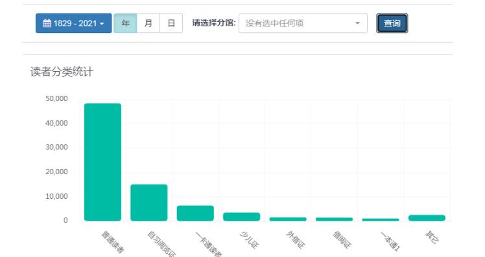This screenshot has height=257, width=485.
Task: Click the 外借证 x-axis label
Action: point(296,240)
